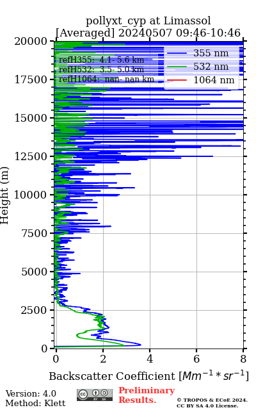Click the averaged date and time subtitle
The width and height of the screenshot is (256, 410).
tap(148, 33)
